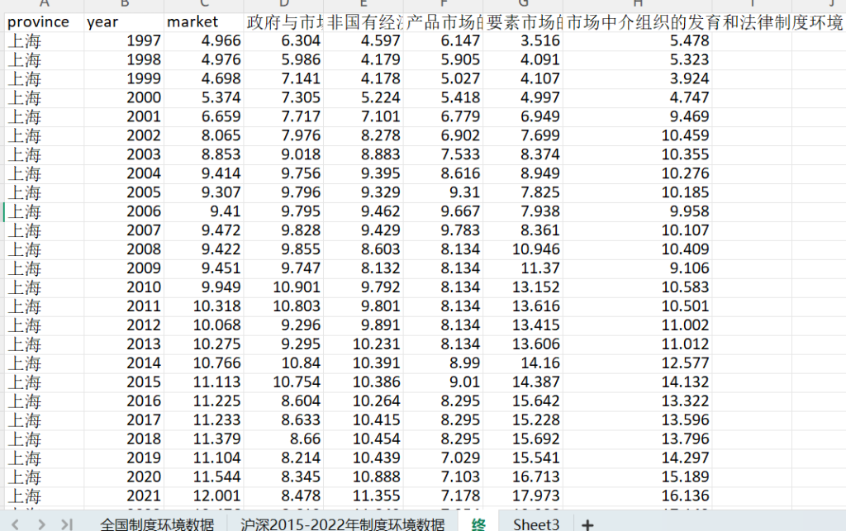Image resolution: width=846 pixels, height=531 pixels.
Task: Select column A by clicking its header
Action: point(44,6)
